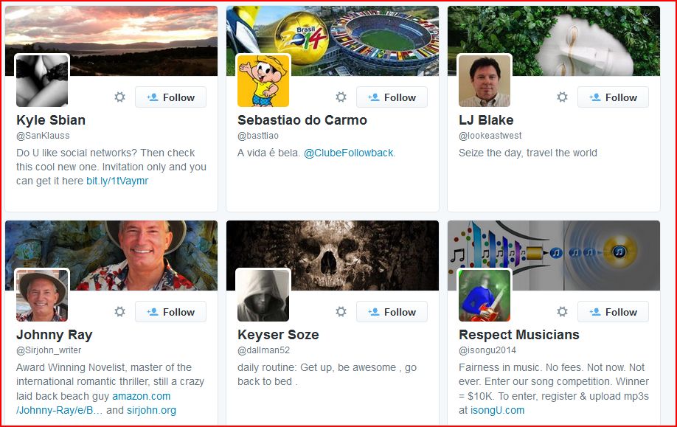Visit the sirjohn.org link
The height and width of the screenshot is (427, 677).
click(x=151, y=410)
